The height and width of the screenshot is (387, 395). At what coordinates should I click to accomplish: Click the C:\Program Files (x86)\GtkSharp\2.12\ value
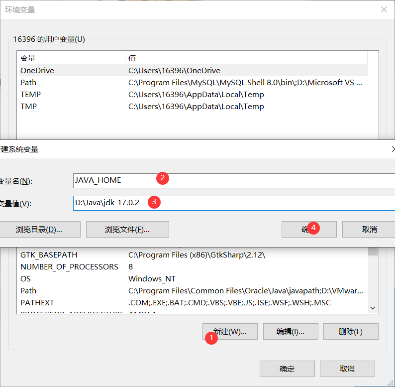click(197, 255)
